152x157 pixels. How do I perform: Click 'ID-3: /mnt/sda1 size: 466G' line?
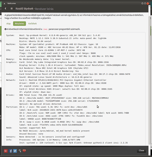pos(61,116)
